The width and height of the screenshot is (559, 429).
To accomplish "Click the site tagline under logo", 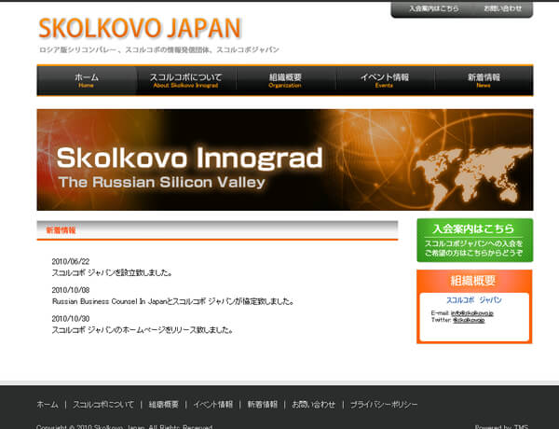I will (159, 49).
